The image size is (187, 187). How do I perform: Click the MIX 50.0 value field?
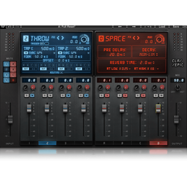[x=177, y=80]
